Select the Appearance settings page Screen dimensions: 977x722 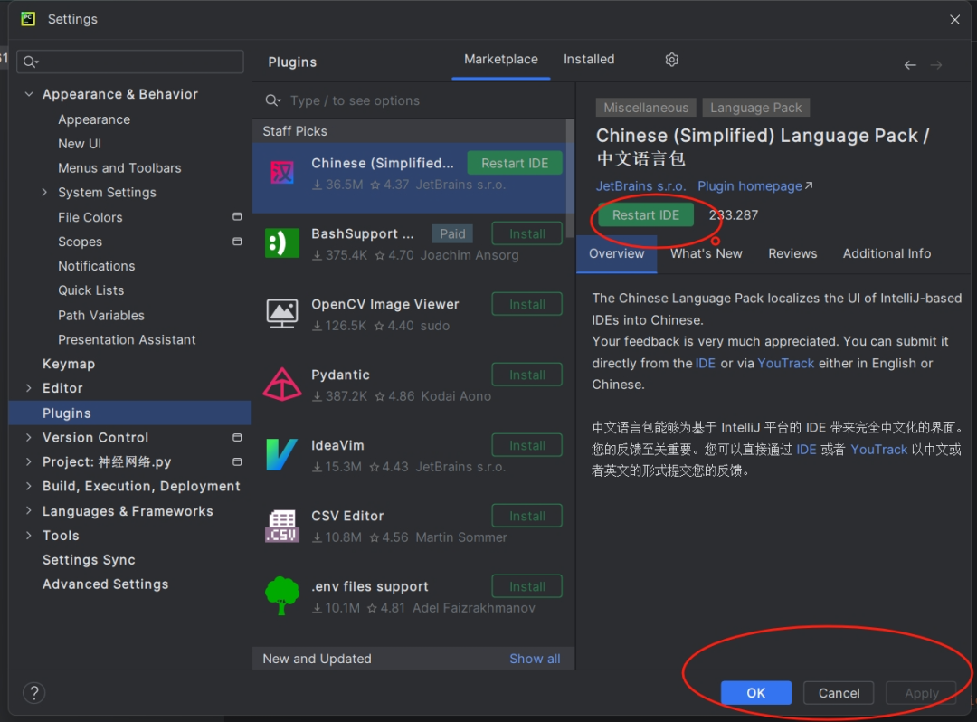[94, 119]
